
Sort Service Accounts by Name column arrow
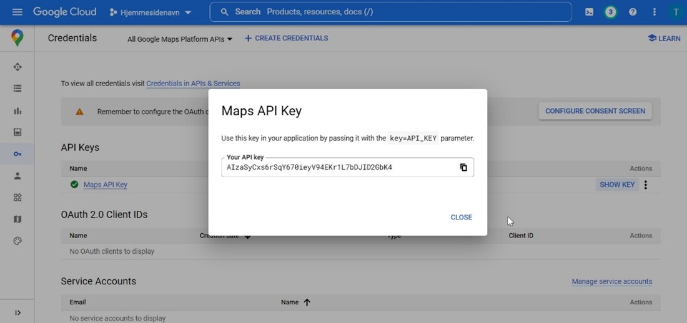point(307,302)
